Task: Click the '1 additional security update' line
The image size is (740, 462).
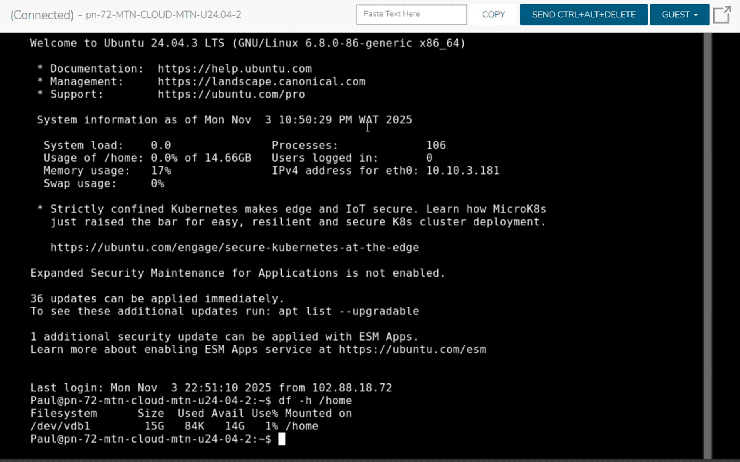Action: (224, 337)
